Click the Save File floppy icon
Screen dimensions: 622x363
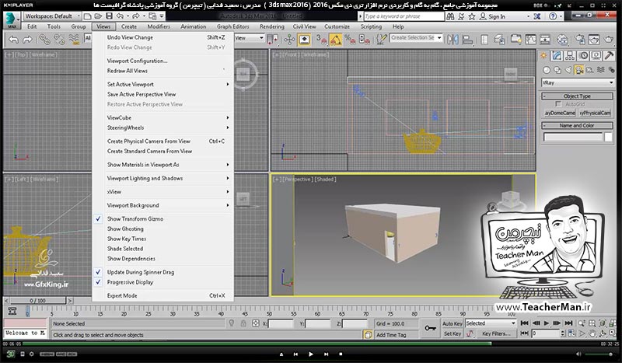(109, 16)
